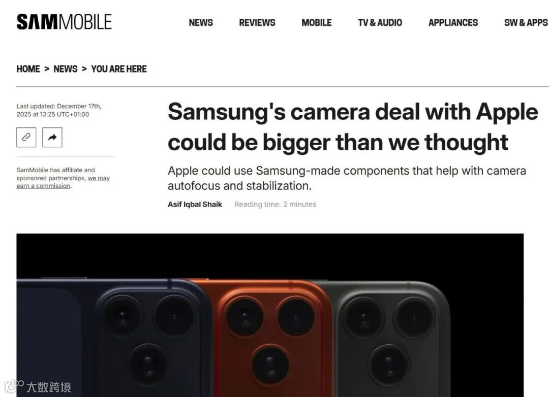Screen dimensions: 549x397
Task: Open the REVIEWS menu item
Action: tap(257, 23)
